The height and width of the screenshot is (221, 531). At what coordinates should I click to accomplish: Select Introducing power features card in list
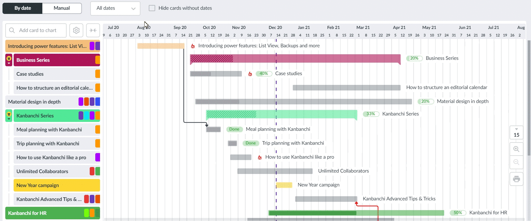pyautogui.click(x=53, y=46)
